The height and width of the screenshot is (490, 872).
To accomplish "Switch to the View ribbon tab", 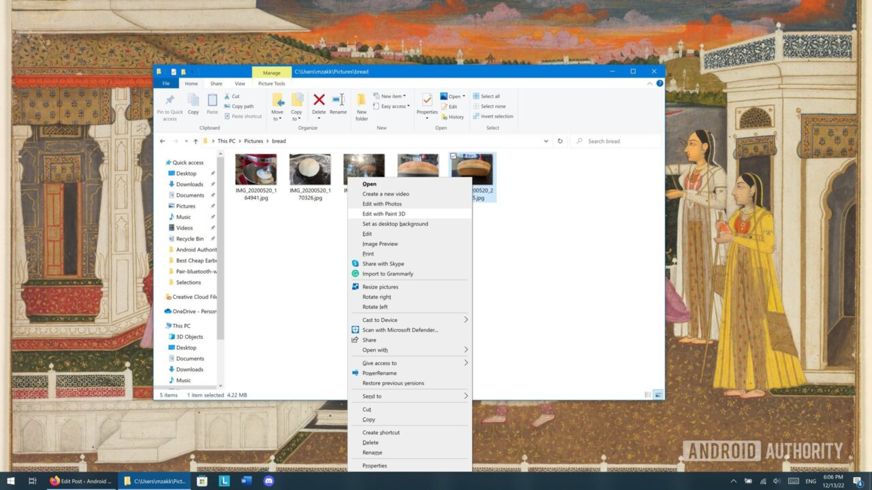I will [x=240, y=84].
